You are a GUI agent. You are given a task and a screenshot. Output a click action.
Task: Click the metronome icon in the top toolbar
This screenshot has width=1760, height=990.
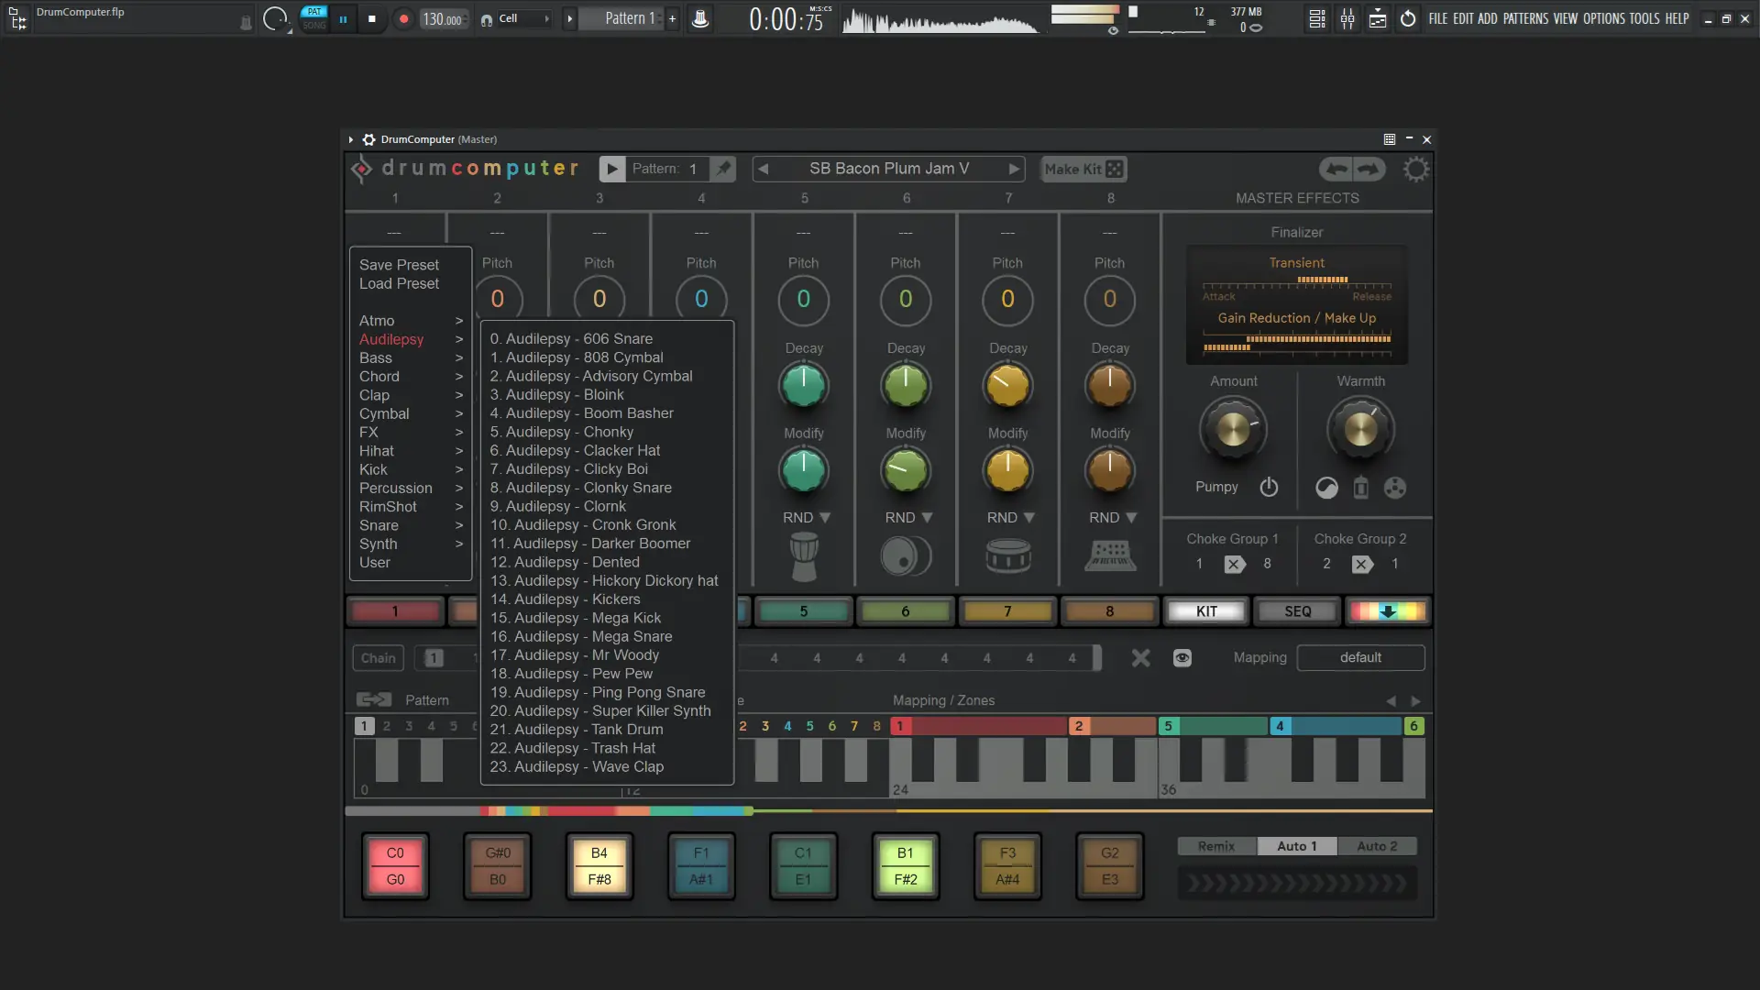pos(700,18)
